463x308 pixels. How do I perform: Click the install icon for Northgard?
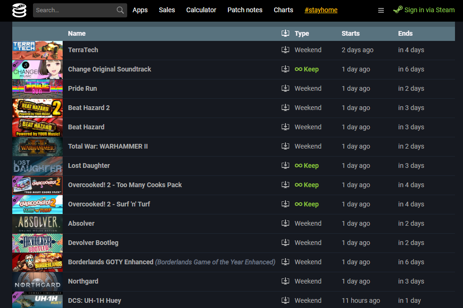tap(285, 281)
